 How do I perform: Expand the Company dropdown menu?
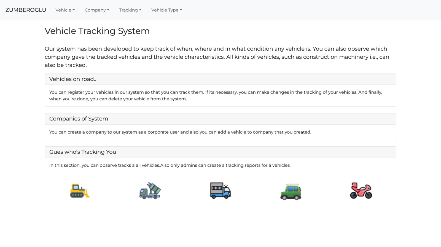tap(97, 10)
